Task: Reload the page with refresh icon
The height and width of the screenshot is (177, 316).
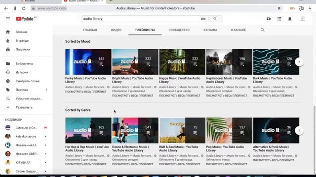Action: [24, 8]
